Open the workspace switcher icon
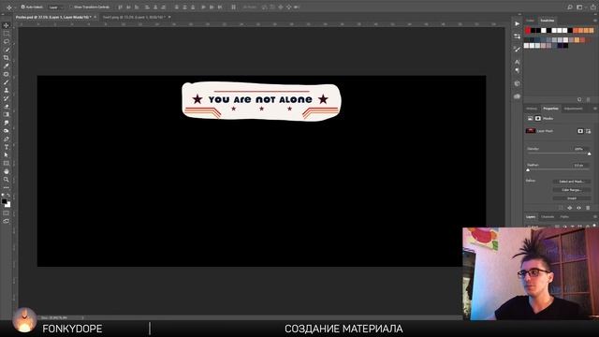The height and width of the screenshot is (337, 599). 579,7
